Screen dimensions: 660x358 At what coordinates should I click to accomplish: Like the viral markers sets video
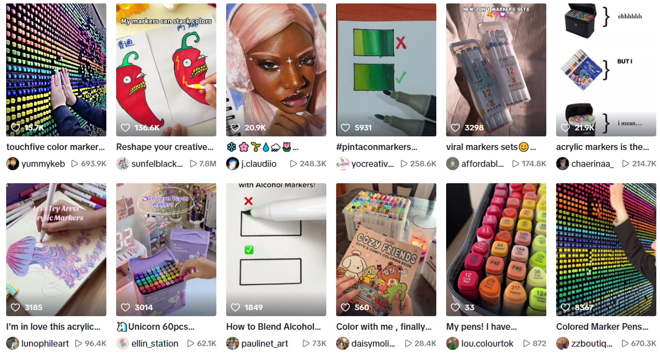click(x=456, y=128)
